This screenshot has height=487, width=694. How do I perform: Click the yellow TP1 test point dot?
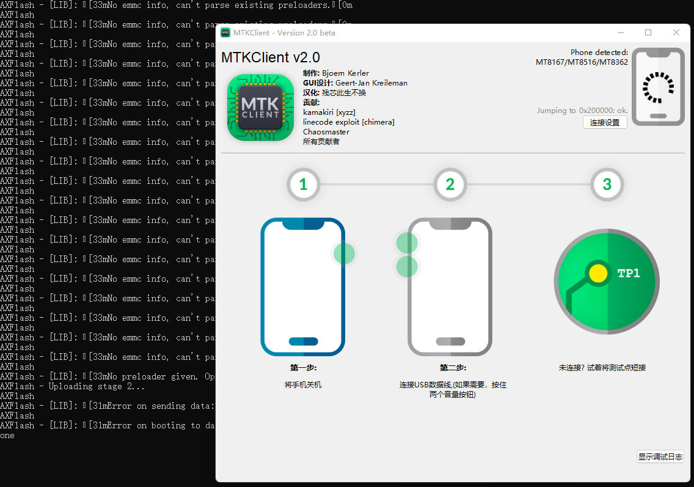click(598, 273)
